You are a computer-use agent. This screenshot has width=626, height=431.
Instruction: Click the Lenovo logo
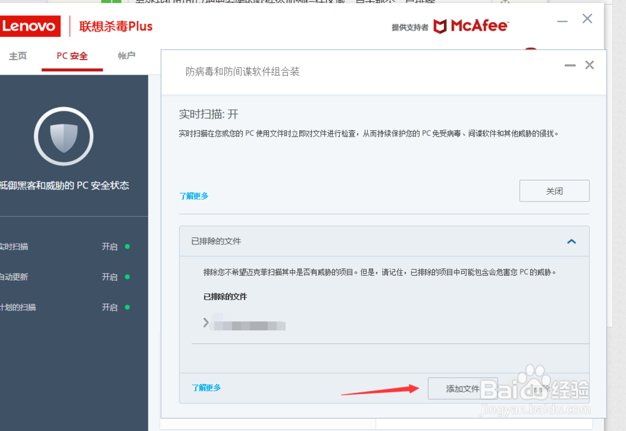pos(29,26)
